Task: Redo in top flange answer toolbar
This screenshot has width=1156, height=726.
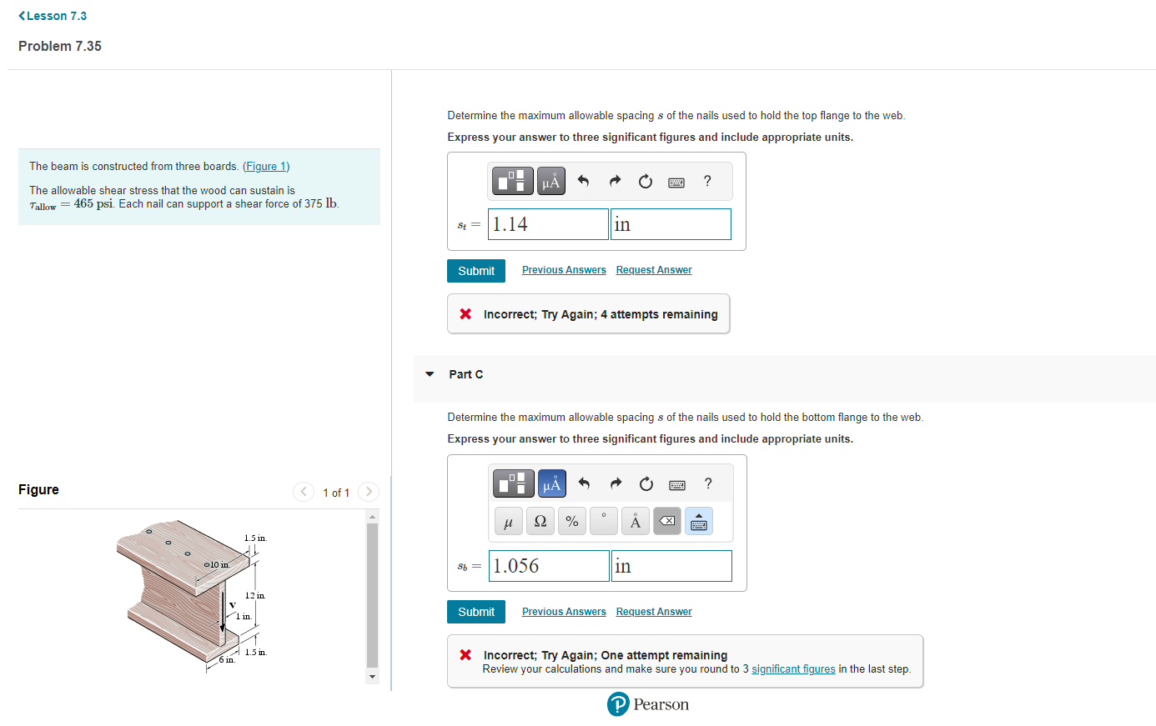Action: point(615,181)
